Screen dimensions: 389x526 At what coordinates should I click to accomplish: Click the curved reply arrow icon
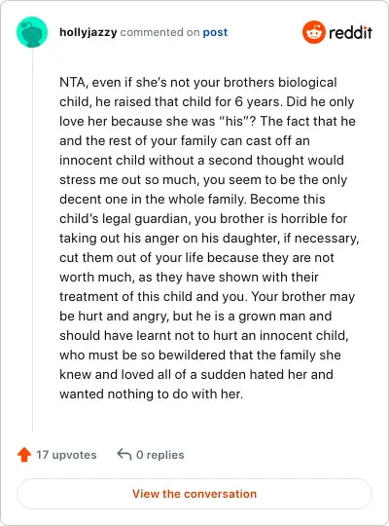[x=124, y=455]
